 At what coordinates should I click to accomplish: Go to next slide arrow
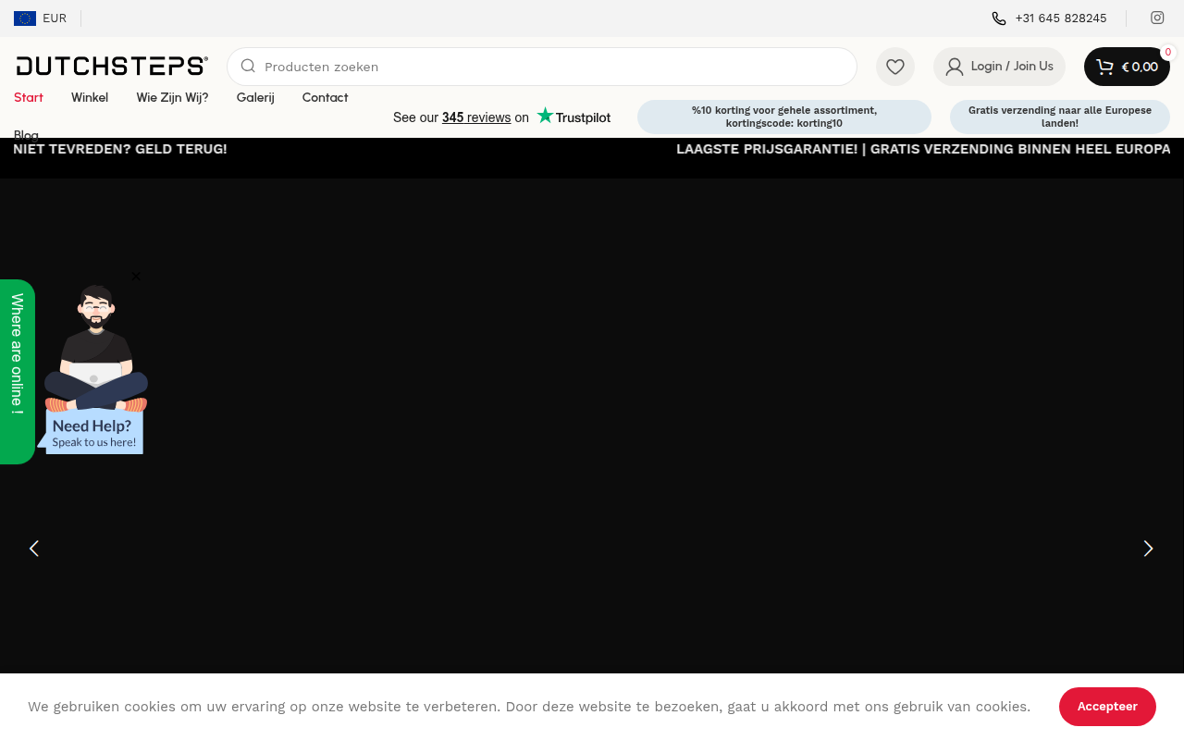1148,549
